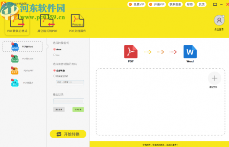The width and height of the screenshot is (229, 147).
Task: Select the 转换指定页码 specific pages option
Action: tap(61, 76)
